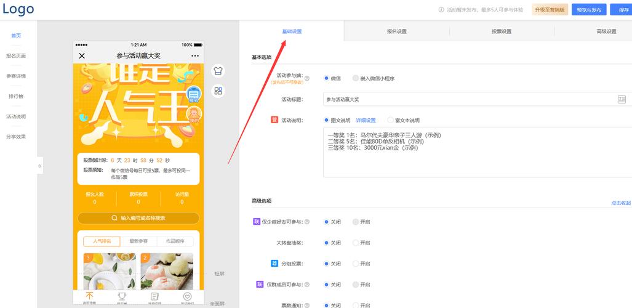Screen dimensions: 632x308
Task: Click the purple 联 badge beside 仅群成员可参与
Action: tap(260, 285)
